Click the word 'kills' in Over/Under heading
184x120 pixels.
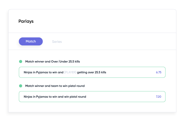[77, 62]
